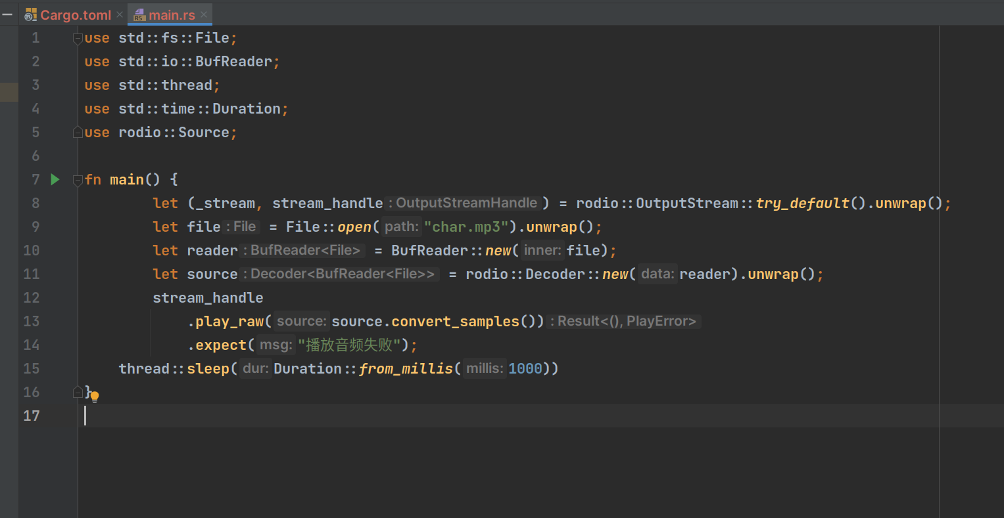Screen dimensions: 1004x518
Task: Close the main.rs editor tab
Action: 204,14
